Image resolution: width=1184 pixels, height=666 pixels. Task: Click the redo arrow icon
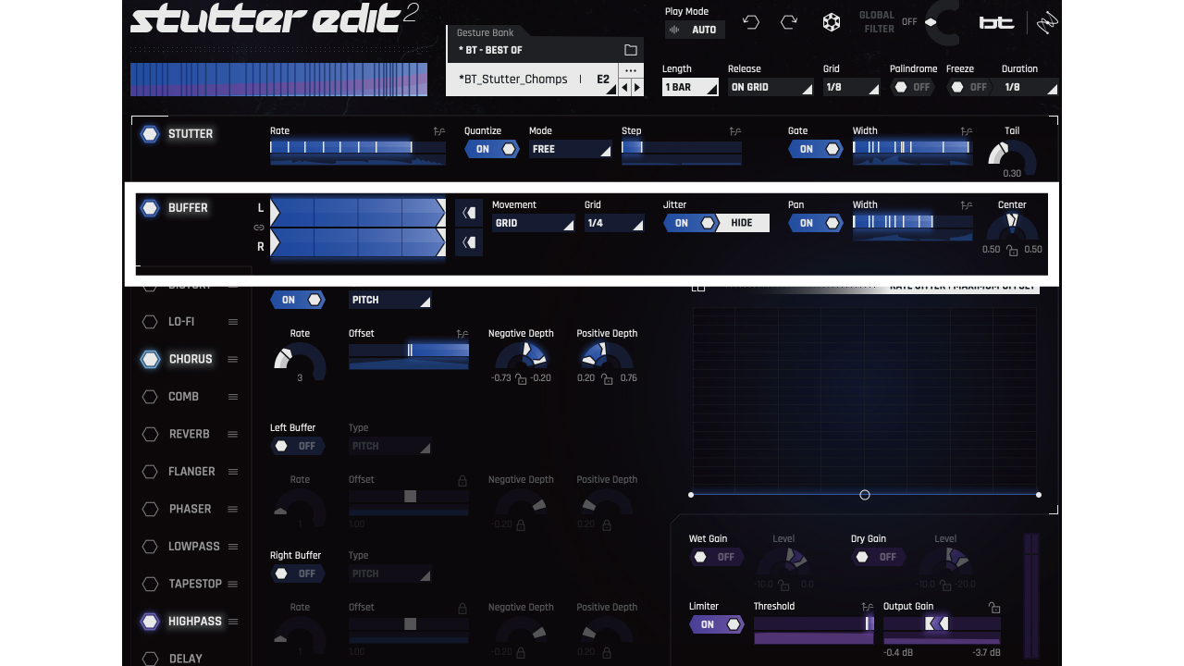click(x=788, y=21)
